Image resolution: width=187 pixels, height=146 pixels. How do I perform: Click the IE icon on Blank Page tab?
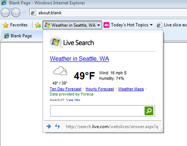tap(6, 36)
